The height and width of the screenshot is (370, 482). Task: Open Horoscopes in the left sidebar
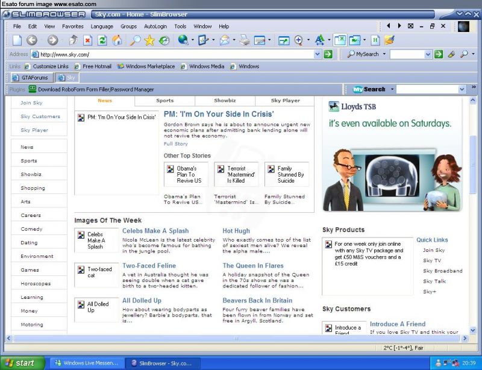tap(36, 284)
